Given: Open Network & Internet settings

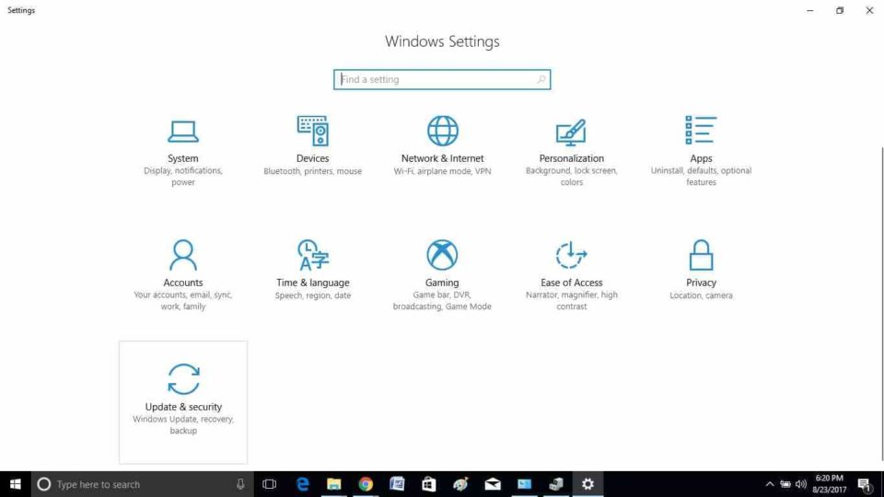Looking at the screenshot, I should [442, 147].
